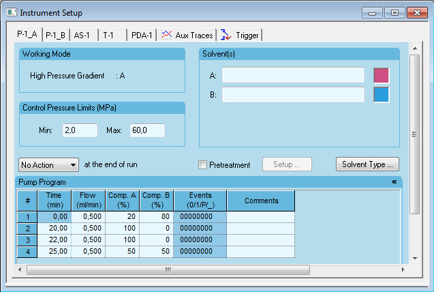
Task: Pick solvent A pink color swatch
Action: pos(381,75)
